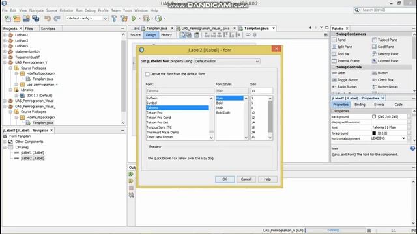Screen dimensions: 417x234
Task: Expand the statementswitch project node
Action: pyautogui.click(x=5, y=51)
